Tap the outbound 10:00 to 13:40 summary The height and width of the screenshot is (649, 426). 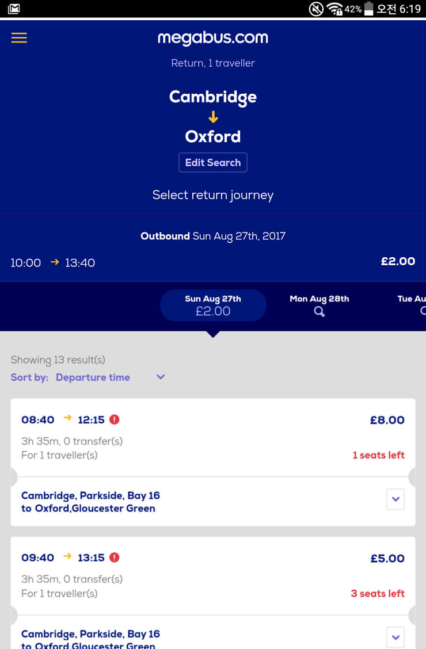[53, 263]
